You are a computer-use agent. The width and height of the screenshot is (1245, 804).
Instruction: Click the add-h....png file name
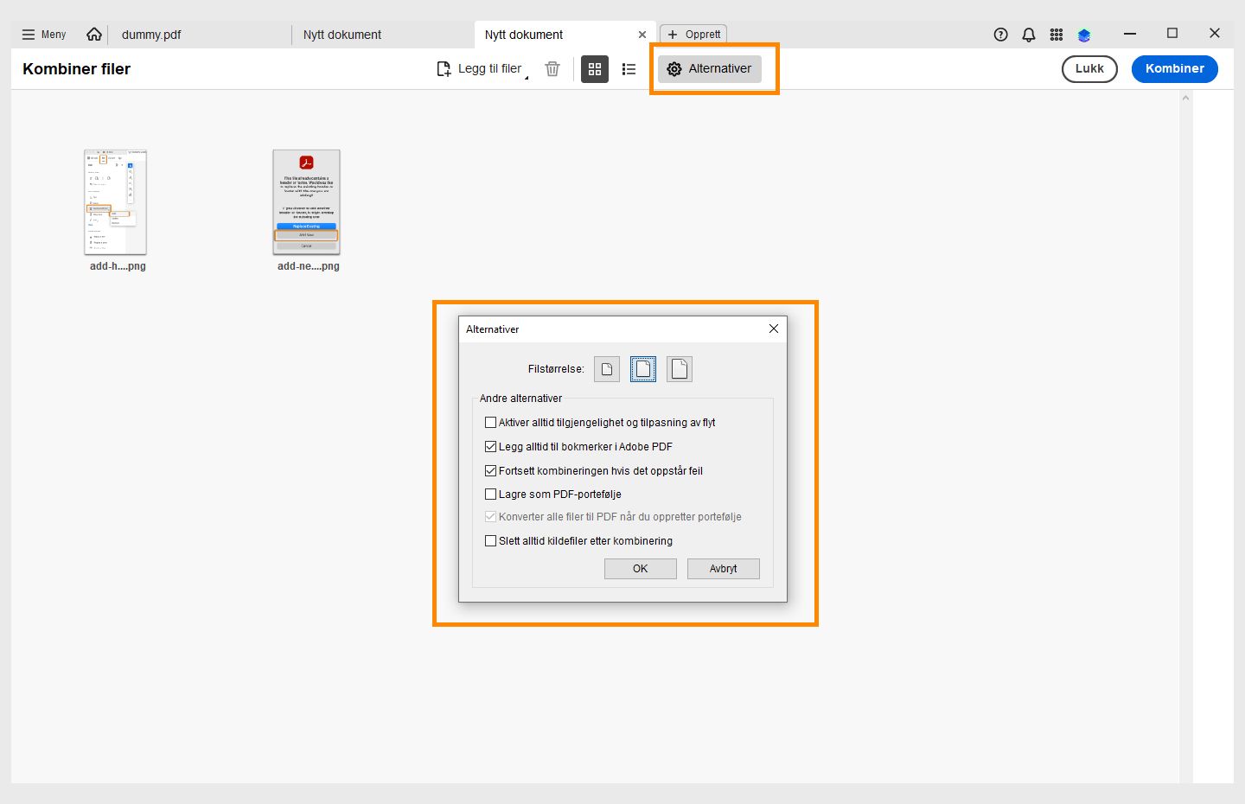(x=118, y=266)
